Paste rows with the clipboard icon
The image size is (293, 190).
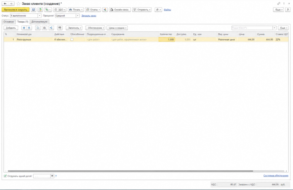point(45,28)
